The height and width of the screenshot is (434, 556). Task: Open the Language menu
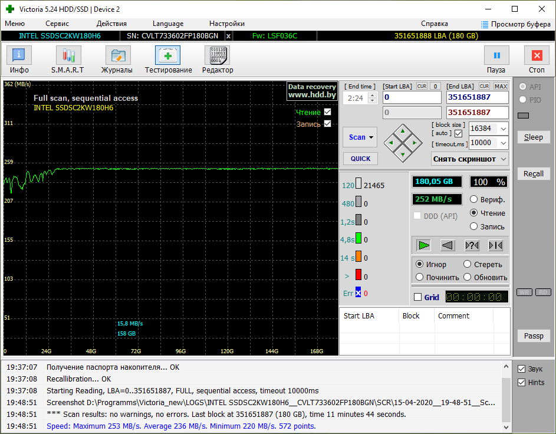pyautogui.click(x=168, y=24)
